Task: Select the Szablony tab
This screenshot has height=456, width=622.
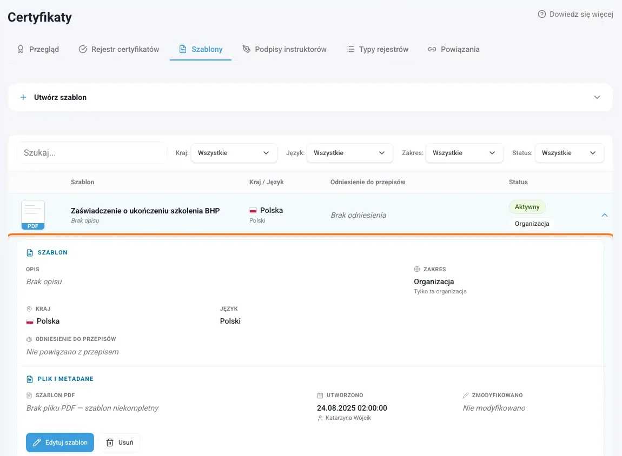Action: point(201,49)
